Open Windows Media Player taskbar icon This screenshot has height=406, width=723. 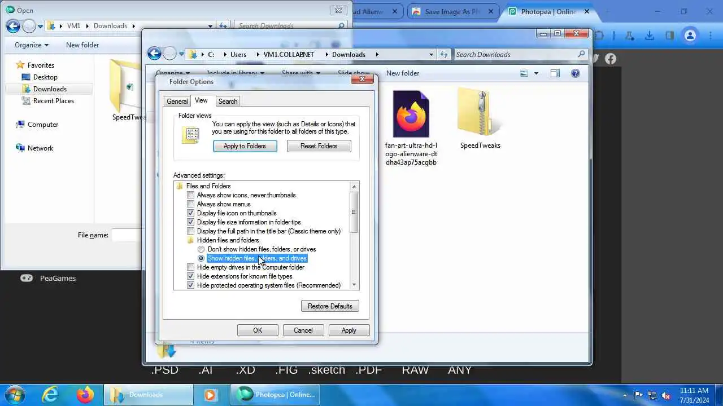(210, 395)
